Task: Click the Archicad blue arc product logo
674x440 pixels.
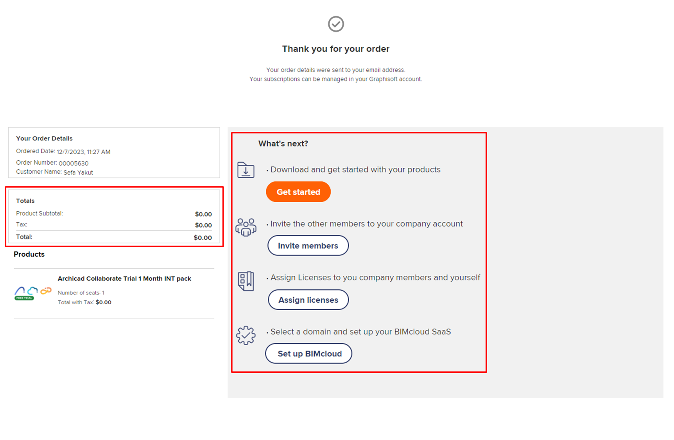Action: 20,291
